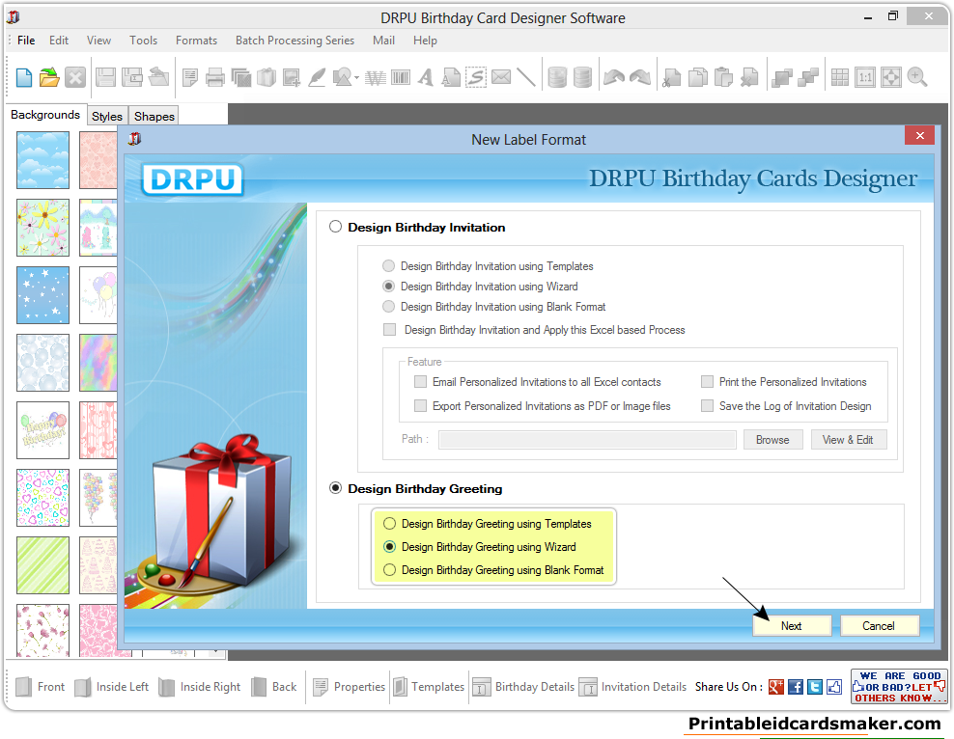Viewport: 954px width, 739px height.
Task: Open the Formats menu
Action: [x=196, y=41]
